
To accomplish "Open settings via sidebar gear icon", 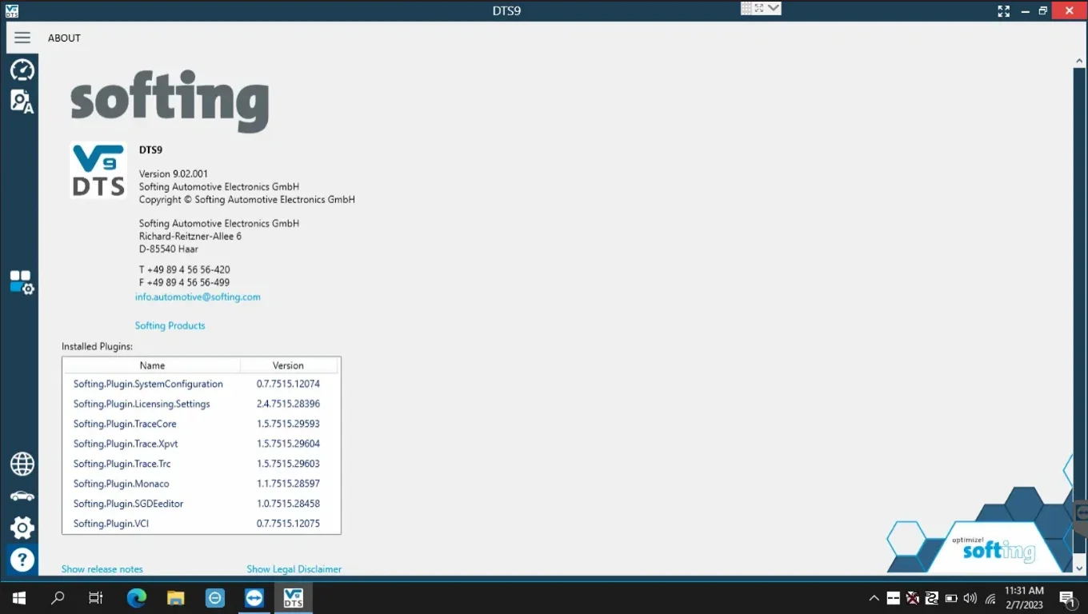I will tap(22, 528).
